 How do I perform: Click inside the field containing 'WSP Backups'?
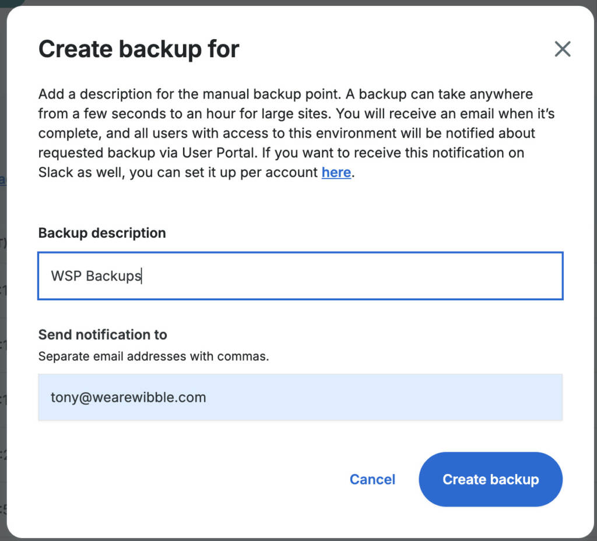click(300, 275)
